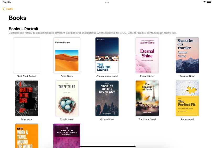
Task: Select the Modern Novel night sky template
Action: (107, 98)
